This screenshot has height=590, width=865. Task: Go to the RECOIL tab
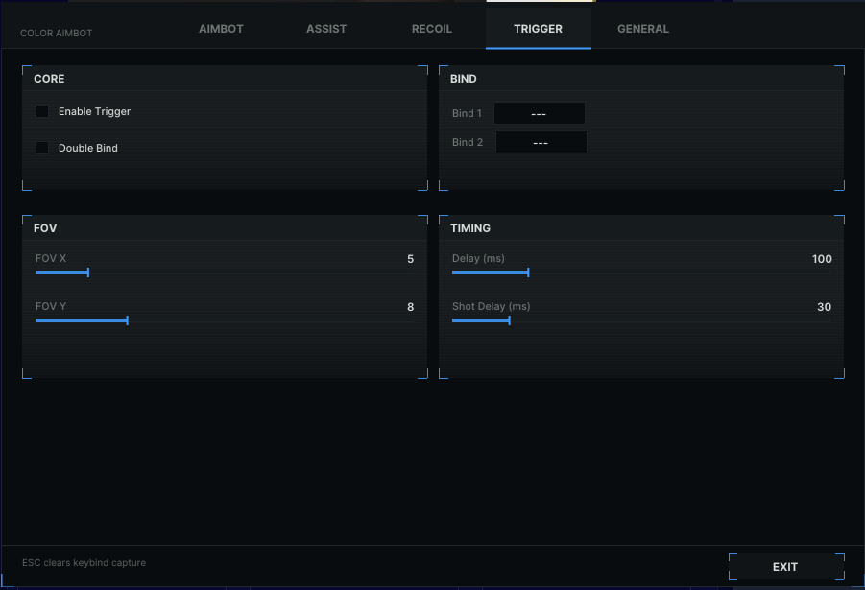(432, 29)
